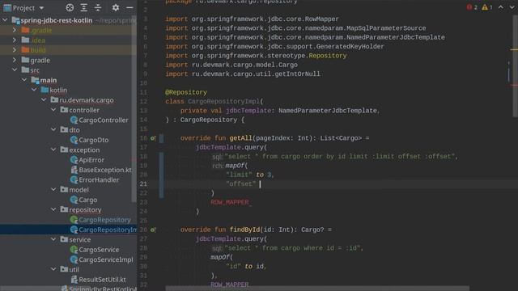The width and height of the screenshot is (518, 291).
Task: Select the .gradle folder icon
Action: coord(25,31)
